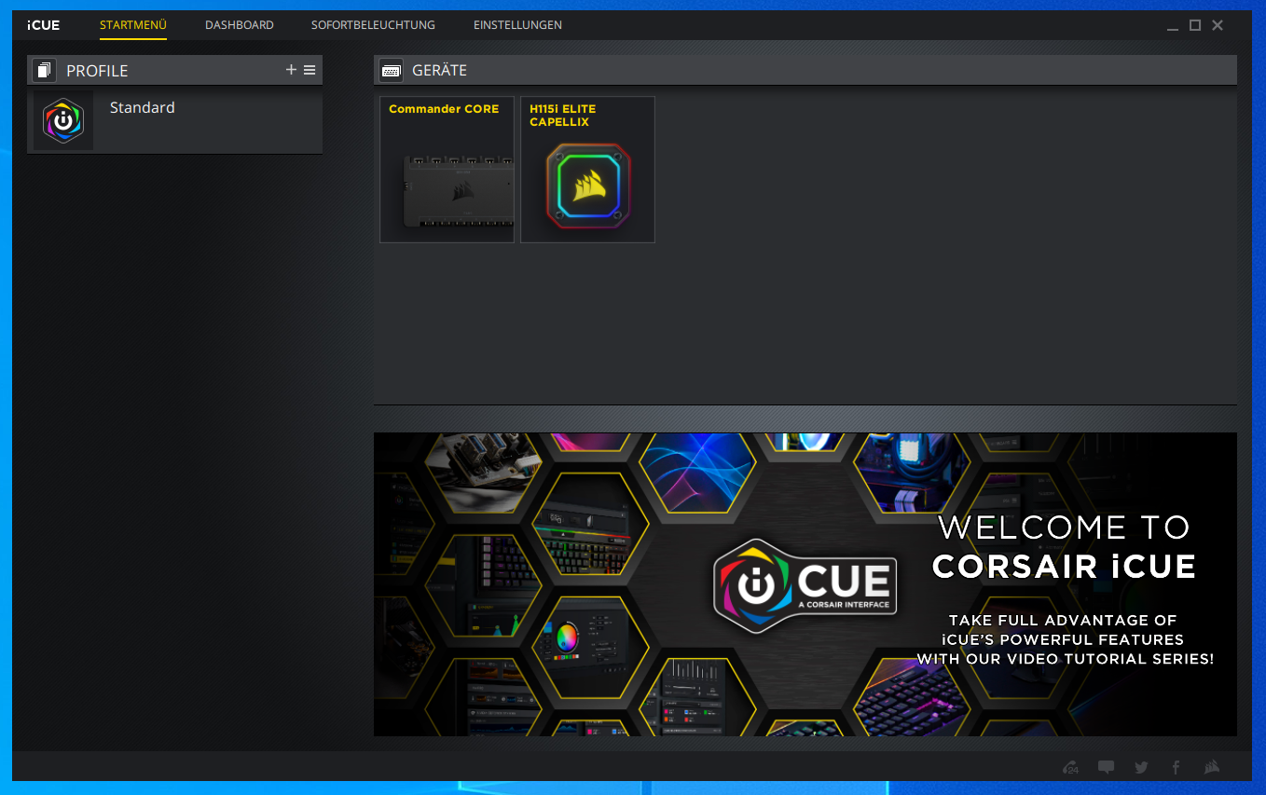Open the Welcome to Corsair iCUE banner
Viewport: 1266px width, 795px height.
[x=805, y=584]
